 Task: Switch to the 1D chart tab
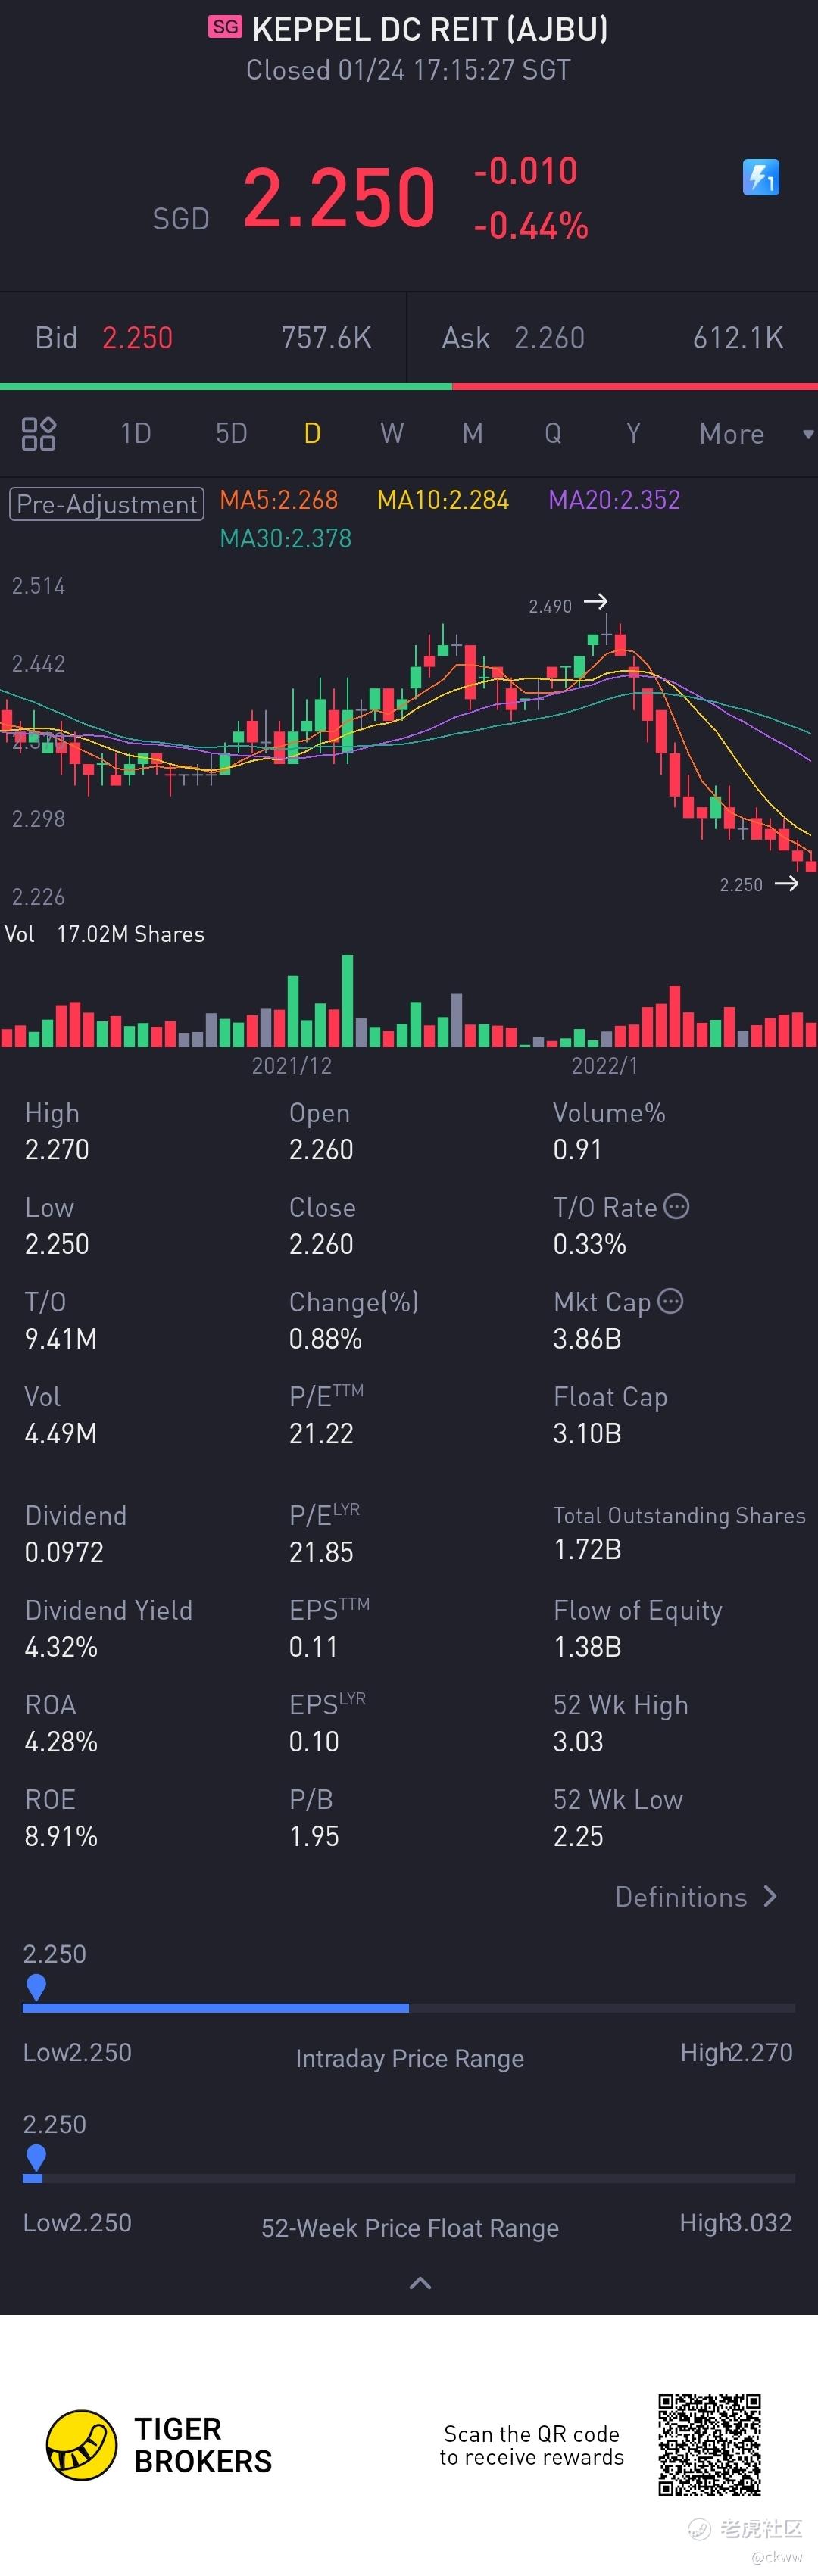coord(136,433)
